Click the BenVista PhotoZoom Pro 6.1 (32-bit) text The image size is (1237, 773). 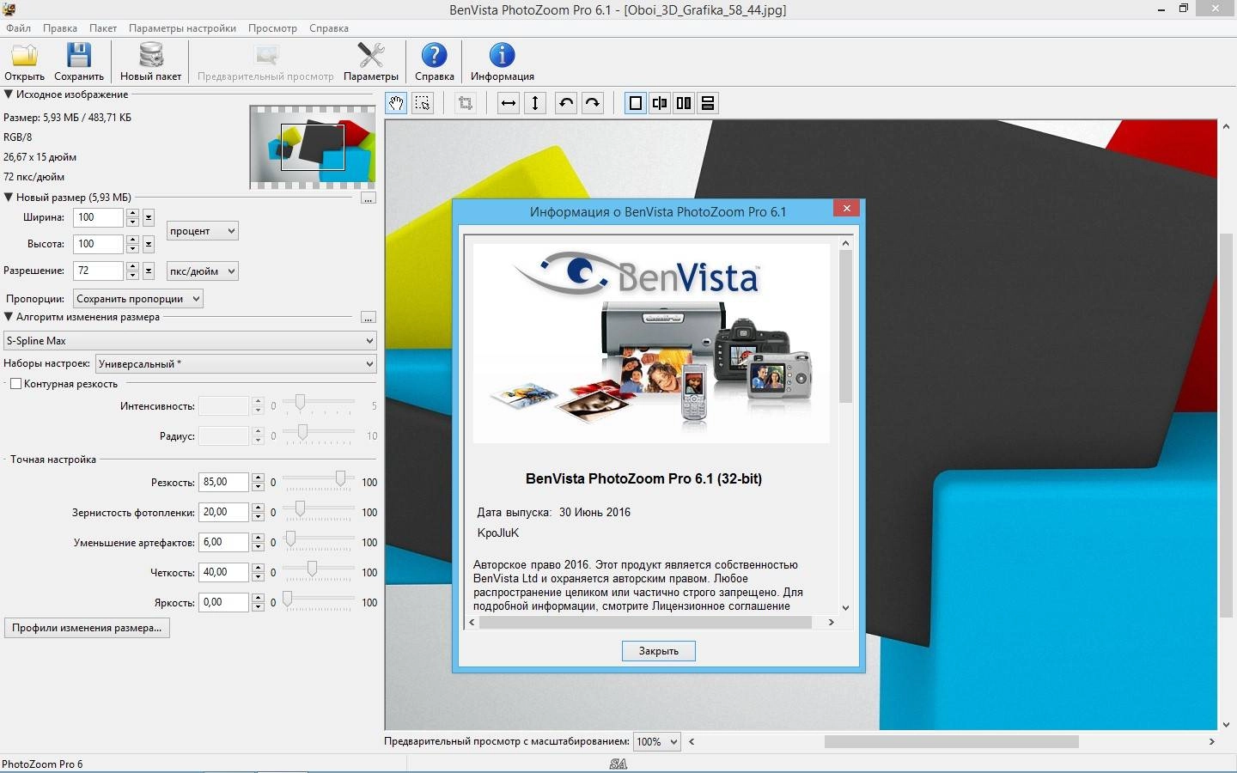point(643,478)
